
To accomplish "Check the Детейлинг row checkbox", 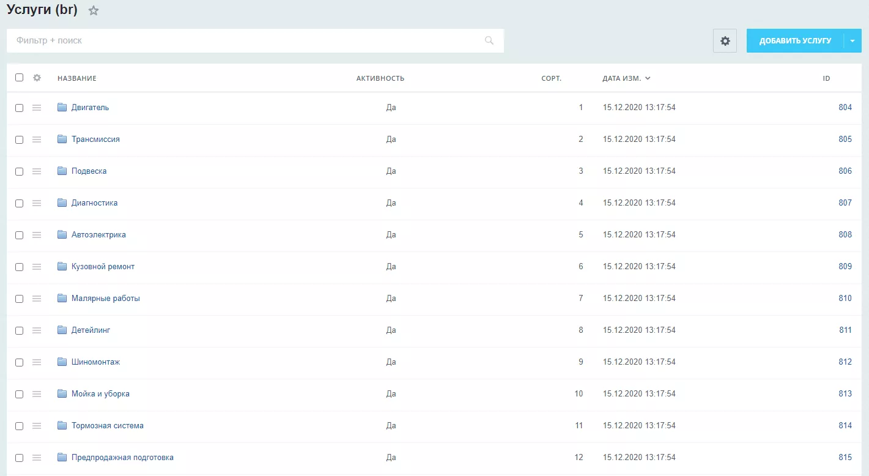I will (20, 330).
